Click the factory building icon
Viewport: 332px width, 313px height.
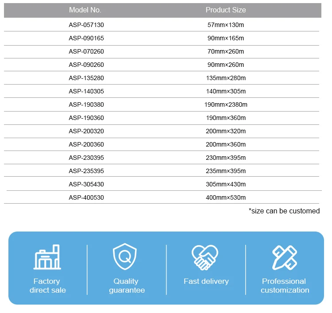pos(47,257)
